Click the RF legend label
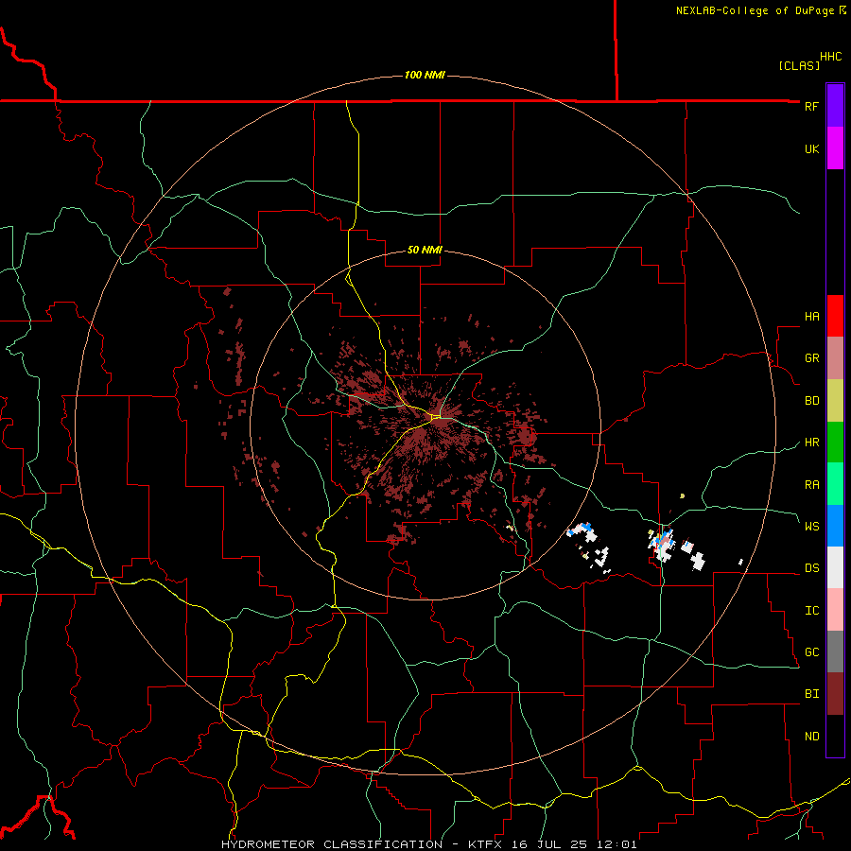 click(811, 106)
